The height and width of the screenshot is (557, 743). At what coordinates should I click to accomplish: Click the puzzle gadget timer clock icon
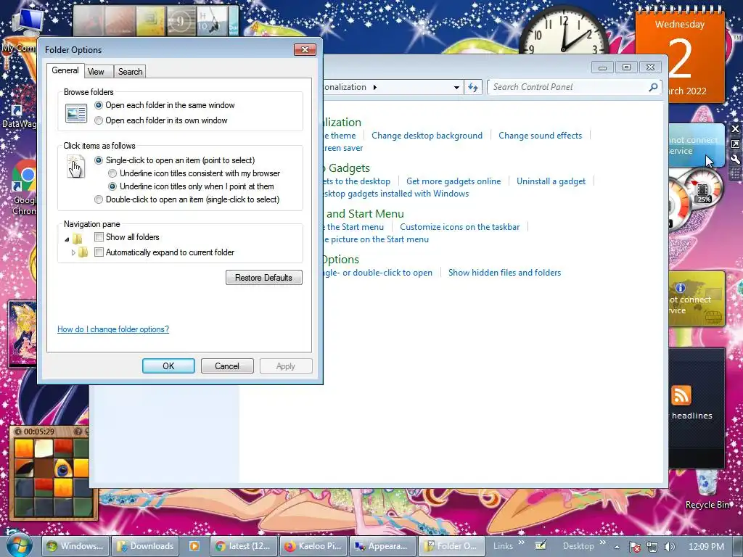click(18, 432)
